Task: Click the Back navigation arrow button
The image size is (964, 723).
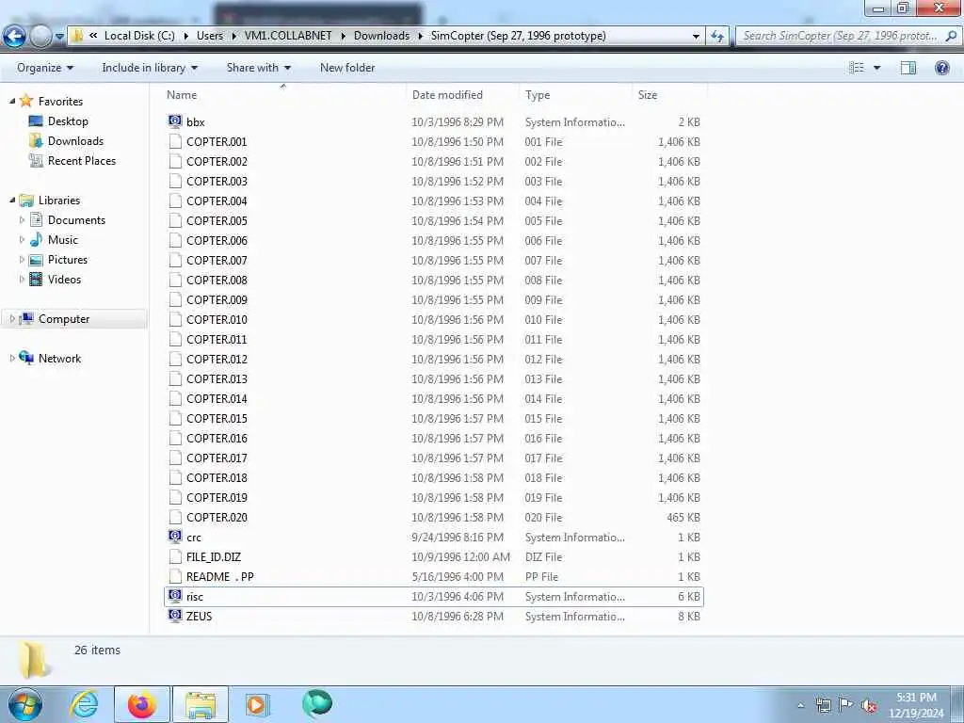Action: pos(15,37)
